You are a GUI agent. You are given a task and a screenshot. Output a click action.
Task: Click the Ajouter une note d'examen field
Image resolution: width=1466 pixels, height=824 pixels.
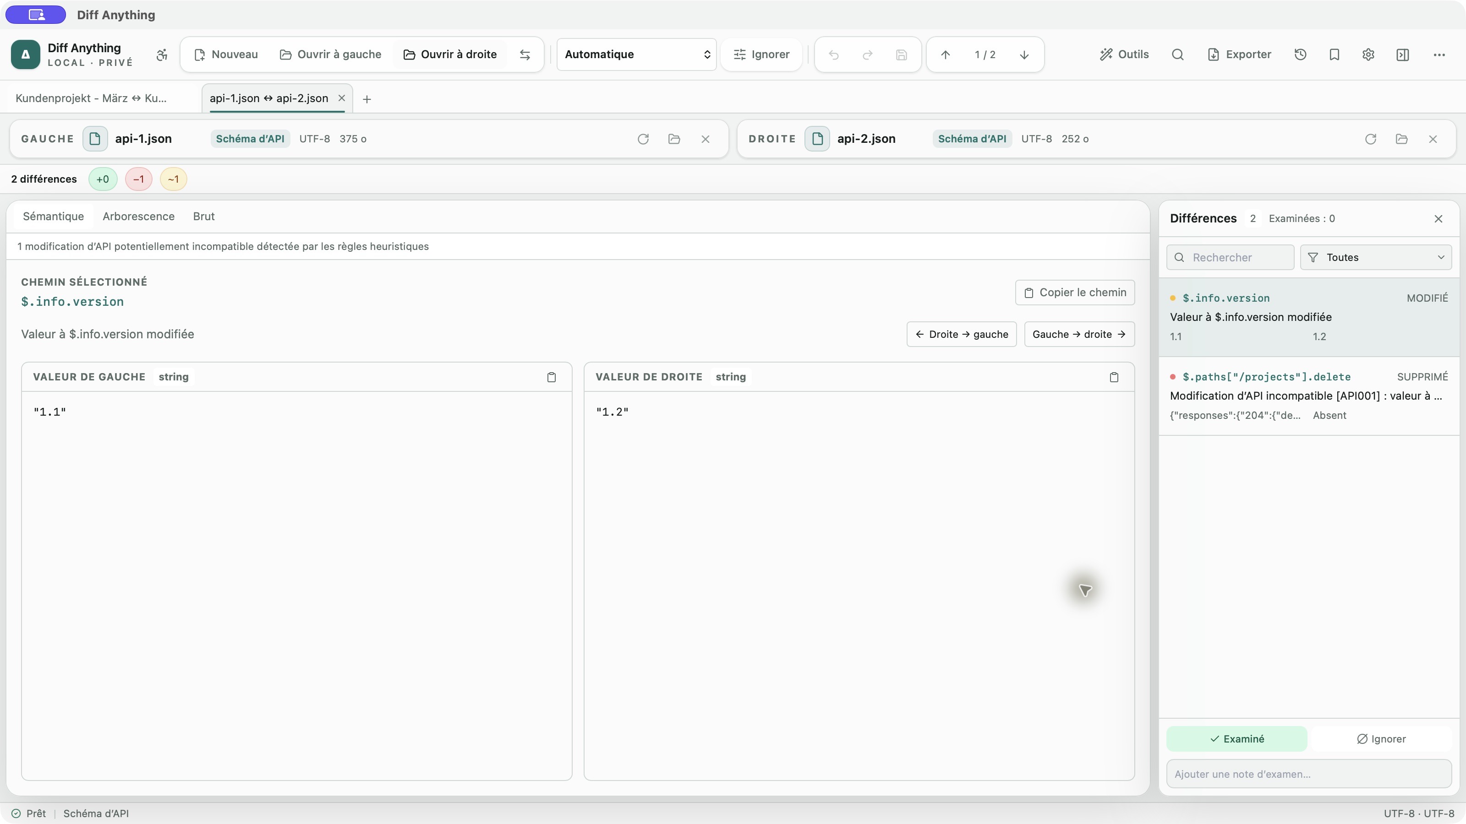pyautogui.click(x=1309, y=774)
